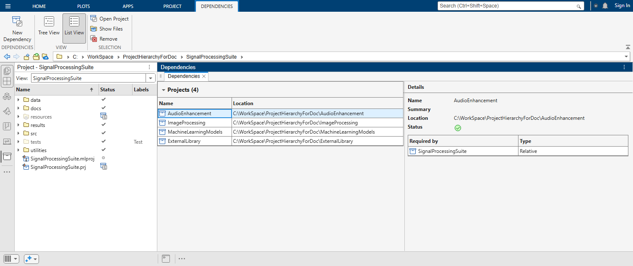The width and height of the screenshot is (633, 266).
Task: Open the Command Window icon at bottom
Action: 166,259
